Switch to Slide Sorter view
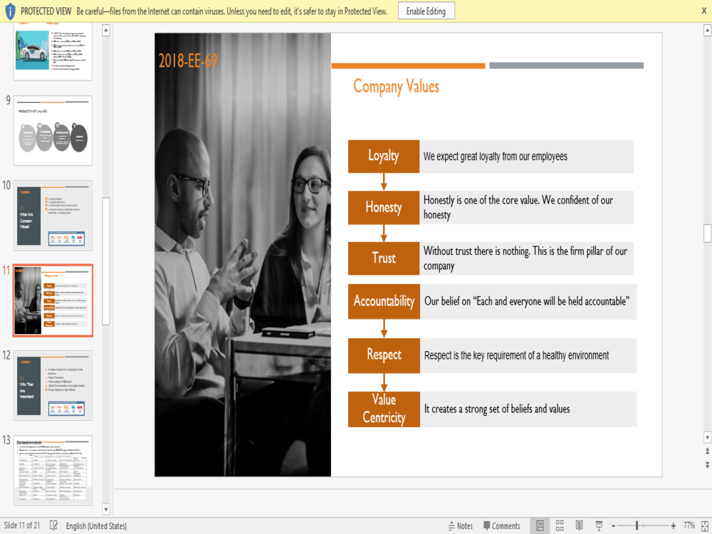The image size is (712, 534). coord(560,525)
